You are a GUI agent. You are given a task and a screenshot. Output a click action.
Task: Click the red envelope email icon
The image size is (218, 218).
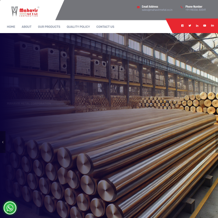[138, 7]
